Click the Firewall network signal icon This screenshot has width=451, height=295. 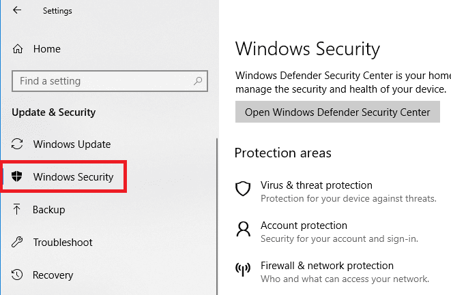(x=243, y=269)
